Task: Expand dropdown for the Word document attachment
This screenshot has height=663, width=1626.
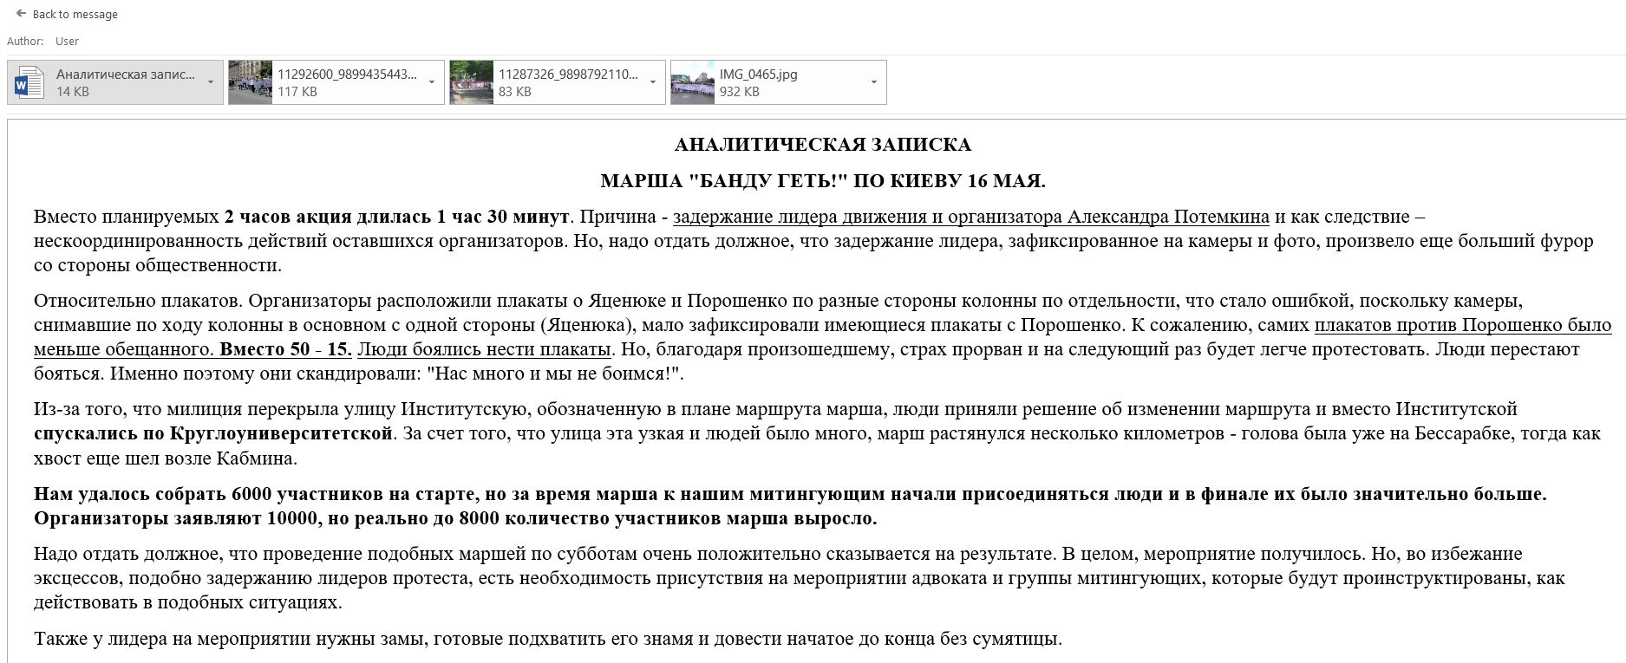Action: (211, 82)
